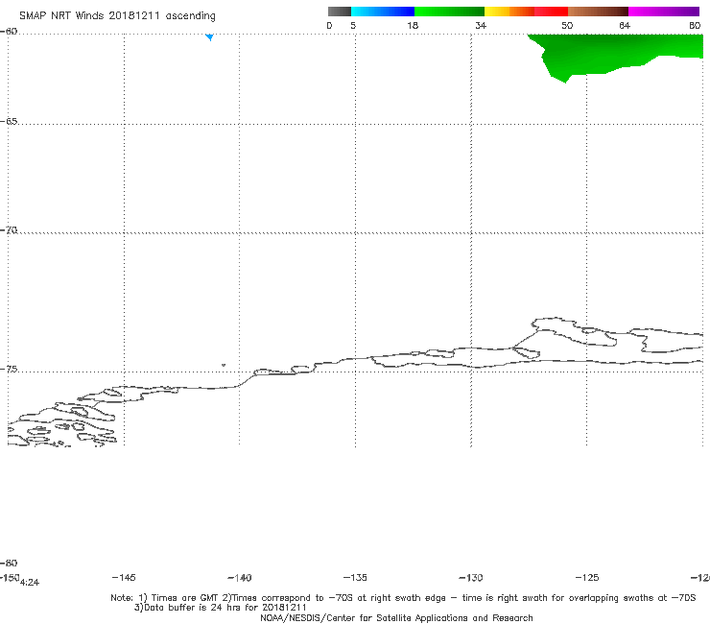
Task: Click the 'Data buffer is 24 hrs' note line
Action: click(x=220, y=608)
